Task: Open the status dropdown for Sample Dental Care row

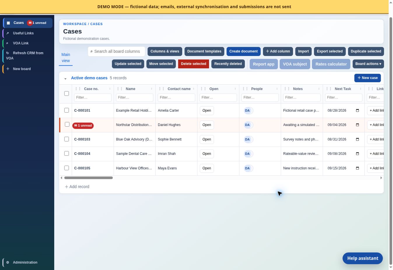Action: 207,154
